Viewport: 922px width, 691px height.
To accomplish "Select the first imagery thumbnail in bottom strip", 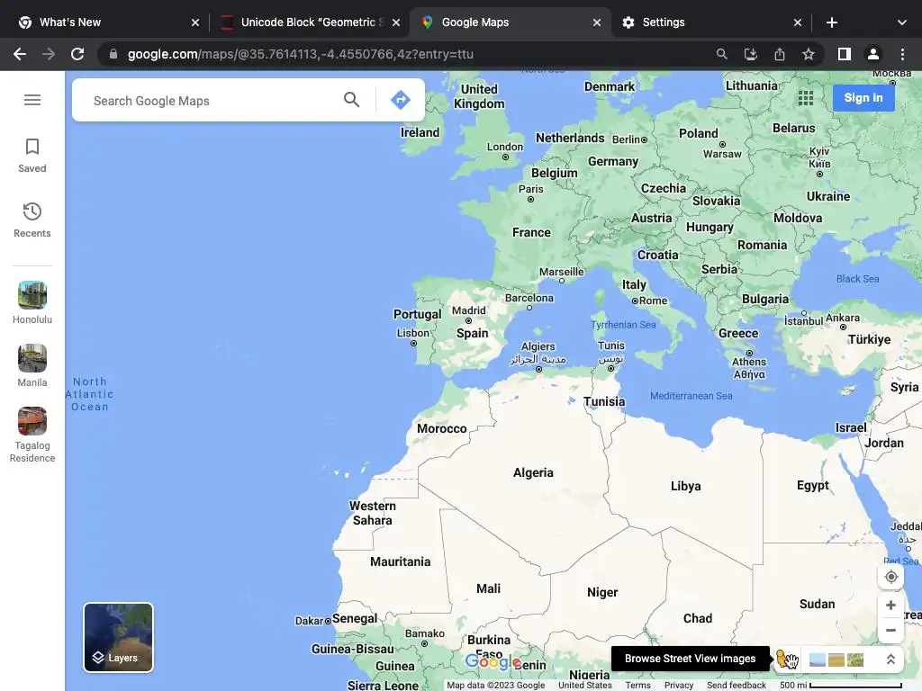I will [x=817, y=660].
